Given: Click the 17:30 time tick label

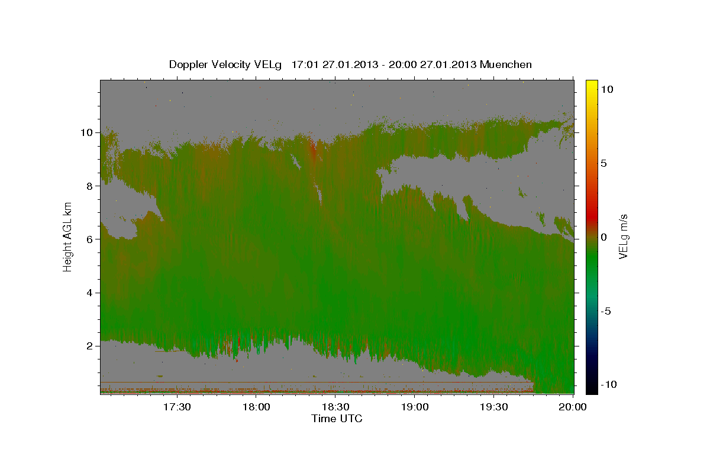Looking at the screenshot, I should click(x=177, y=407).
